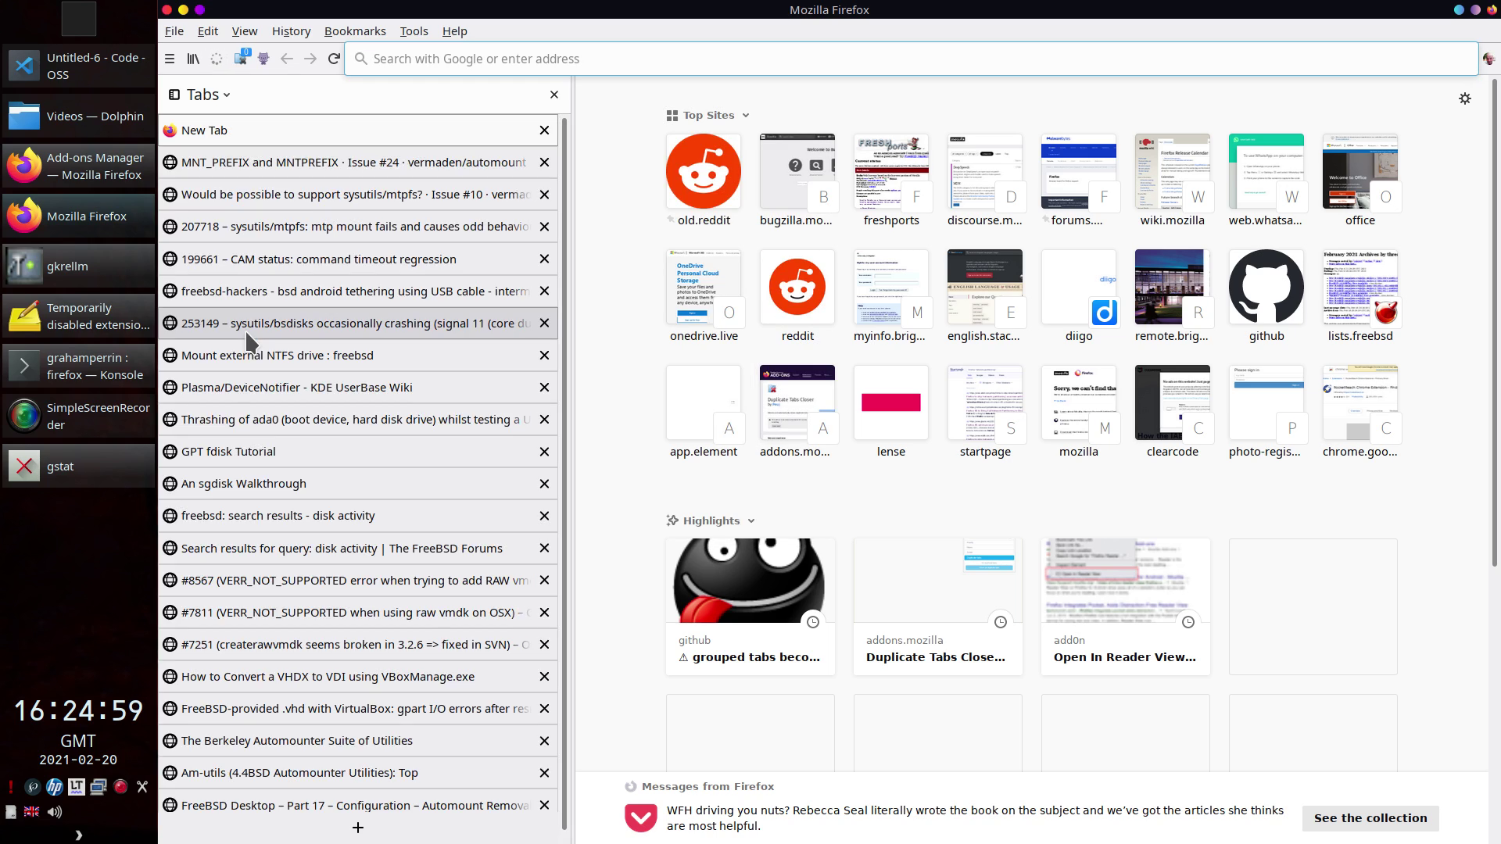Screen dimensions: 1501x844
Task: Collapse the Highlights section
Action: pos(751,521)
